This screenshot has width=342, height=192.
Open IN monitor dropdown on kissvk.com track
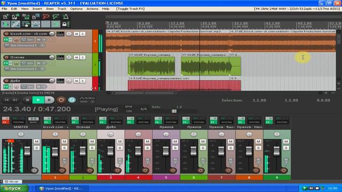point(44,39)
